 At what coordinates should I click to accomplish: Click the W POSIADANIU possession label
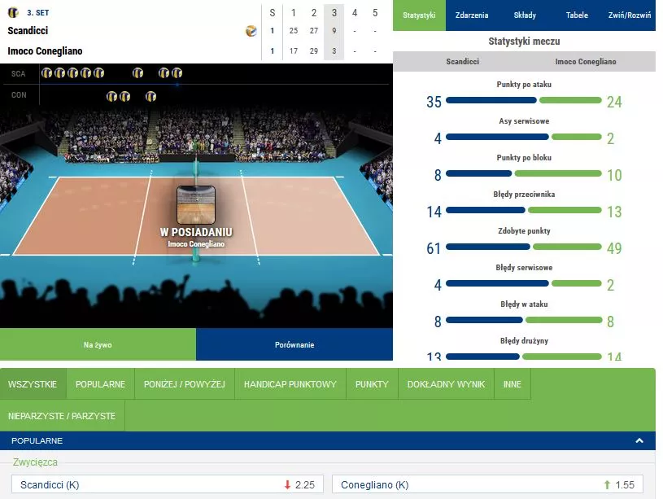[x=196, y=232]
